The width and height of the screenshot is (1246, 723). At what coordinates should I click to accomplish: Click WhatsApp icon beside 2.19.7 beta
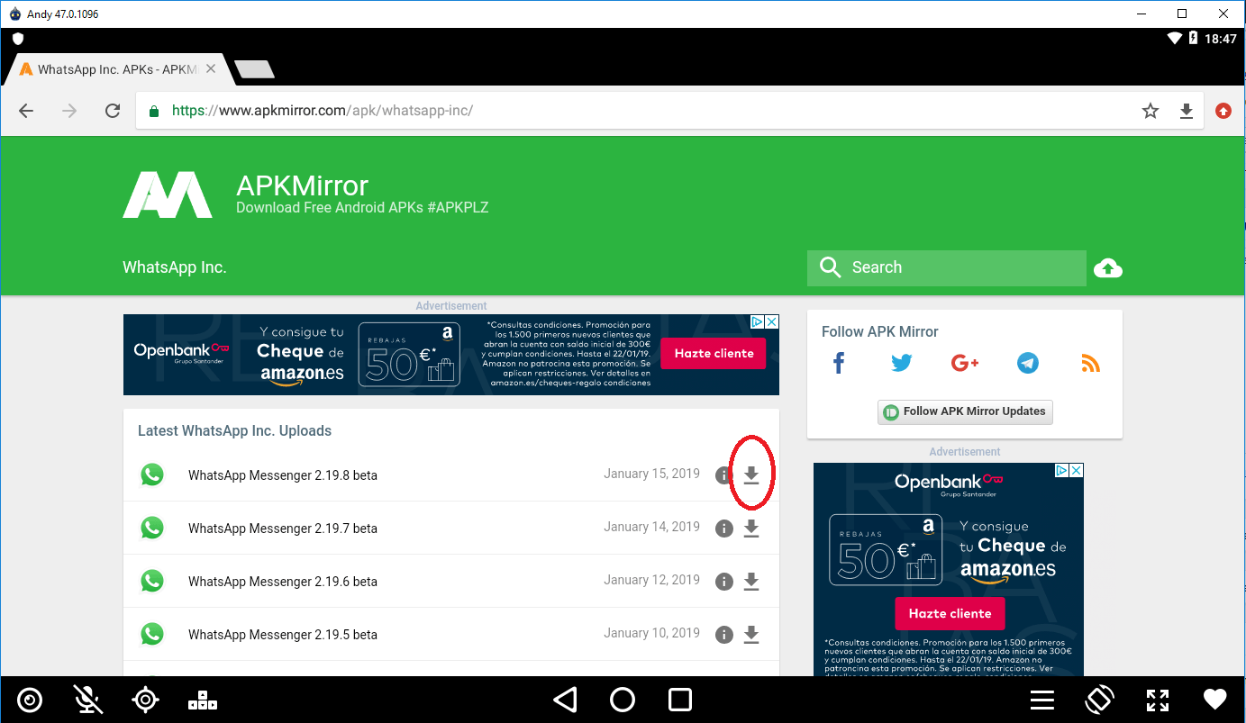pyautogui.click(x=152, y=528)
